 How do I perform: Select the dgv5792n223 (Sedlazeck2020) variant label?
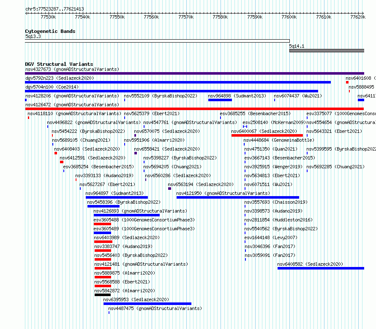pos(60,78)
